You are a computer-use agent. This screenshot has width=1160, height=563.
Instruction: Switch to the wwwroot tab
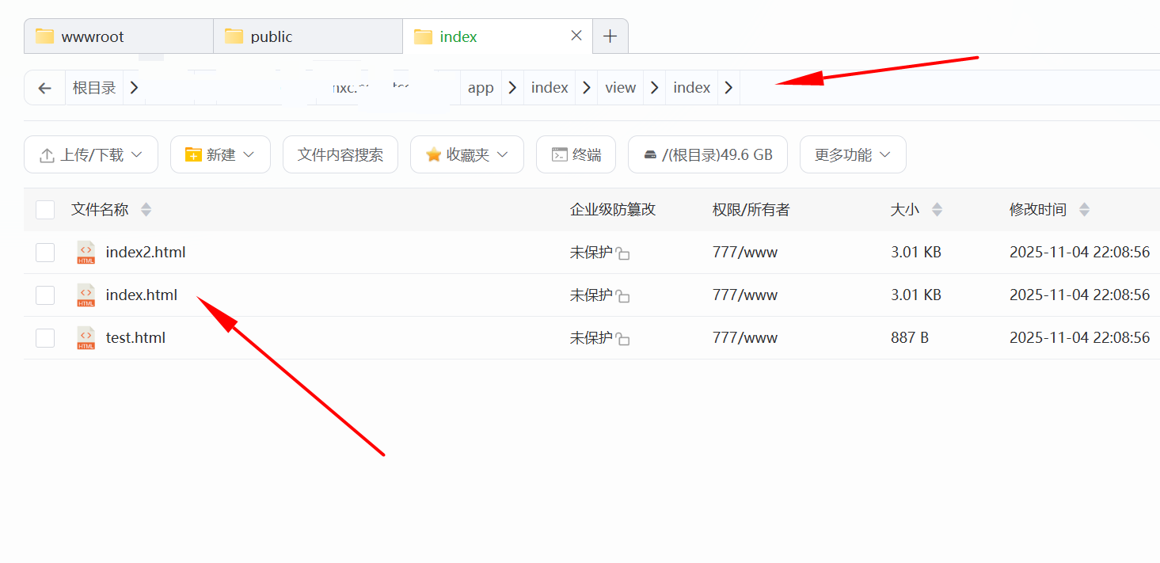pyautogui.click(x=118, y=36)
